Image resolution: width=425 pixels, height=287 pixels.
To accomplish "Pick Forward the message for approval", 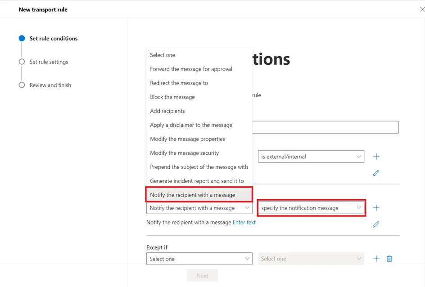I will point(191,69).
